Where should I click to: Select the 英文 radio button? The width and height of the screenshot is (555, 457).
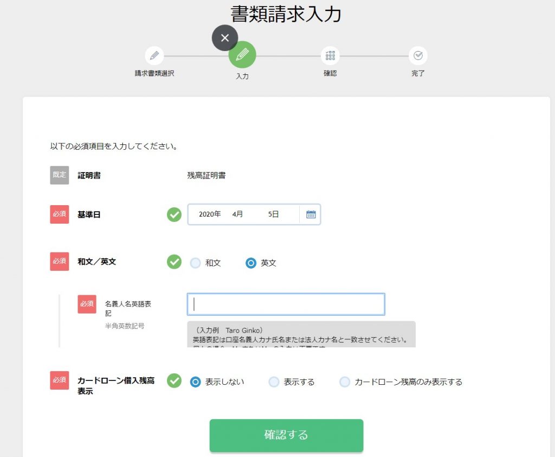pyautogui.click(x=251, y=263)
